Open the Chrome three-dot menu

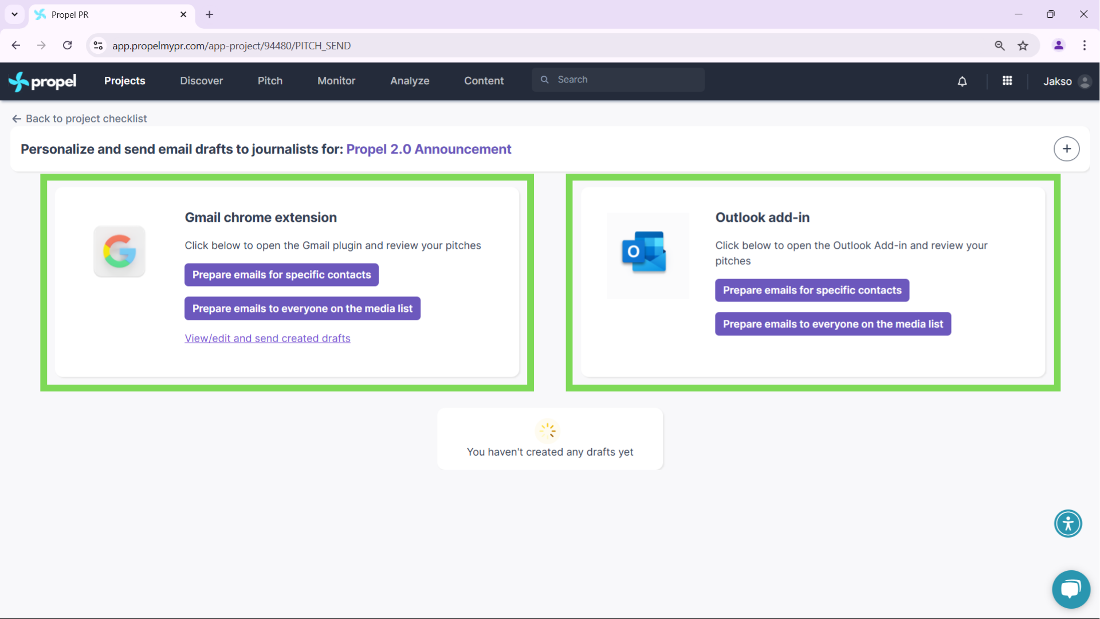coord(1084,45)
